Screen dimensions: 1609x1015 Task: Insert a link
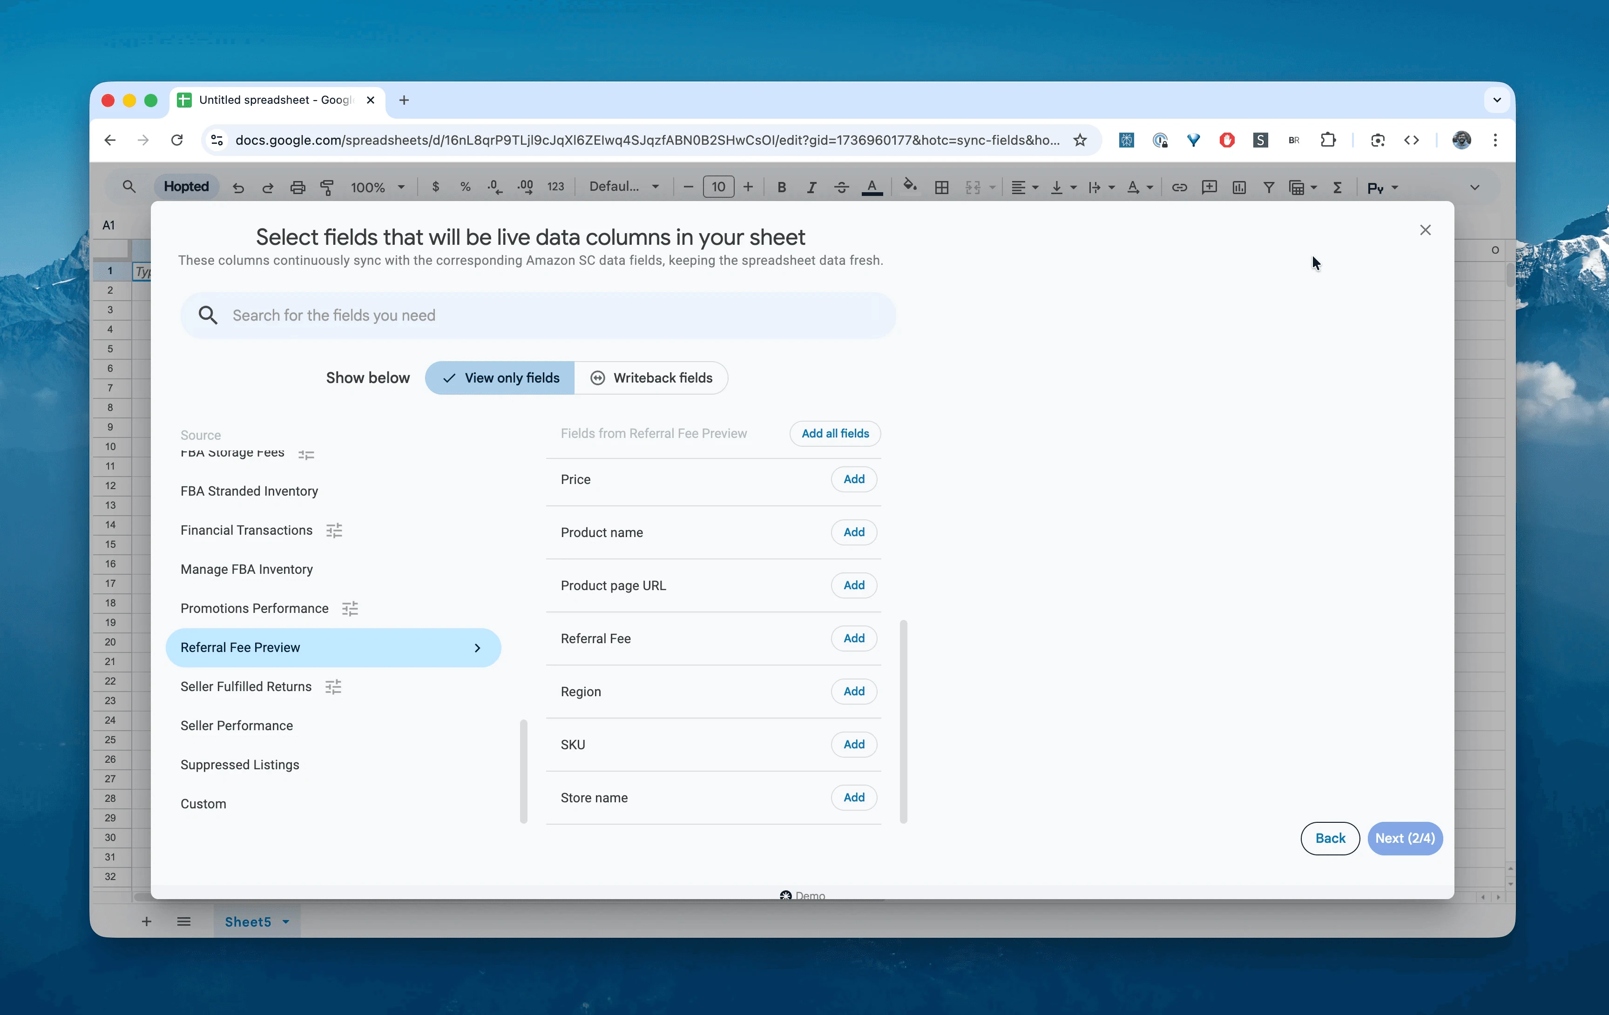click(x=1179, y=188)
